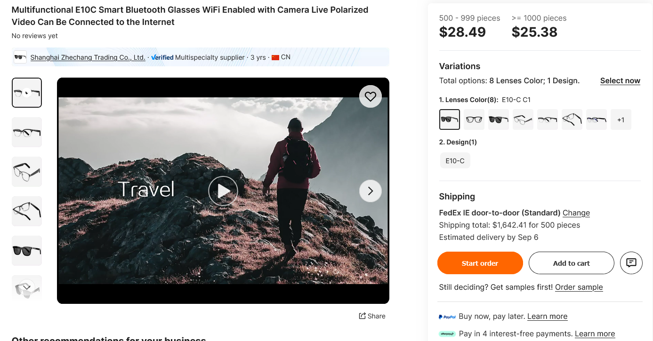Select the first black sunglasses lens color swatch
The height and width of the screenshot is (341, 653).
click(450, 119)
